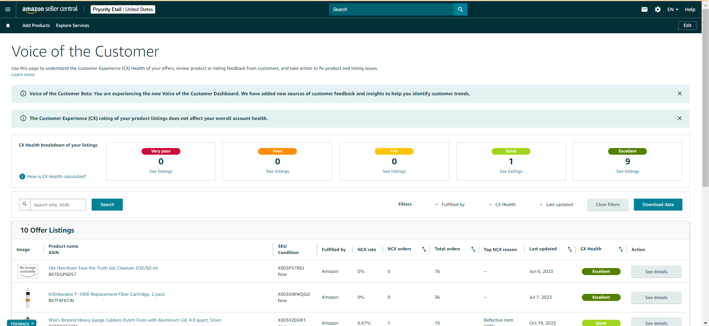The width and height of the screenshot is (709, 326).
Task: Click the Product name column header
Action: click(63, 246)
